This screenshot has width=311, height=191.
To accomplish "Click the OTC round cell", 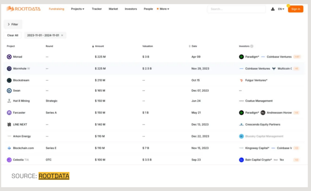I will (x=49, y=160).
